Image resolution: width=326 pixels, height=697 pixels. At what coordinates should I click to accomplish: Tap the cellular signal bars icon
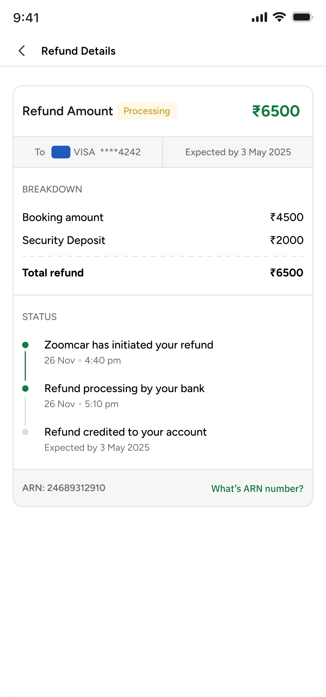tap(259, 17)
